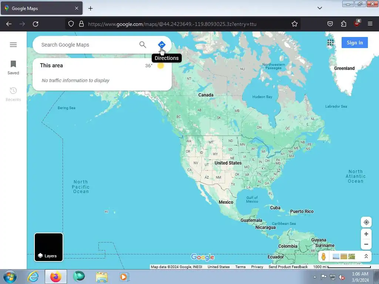Zoom in with the plus button

(366, 234)
